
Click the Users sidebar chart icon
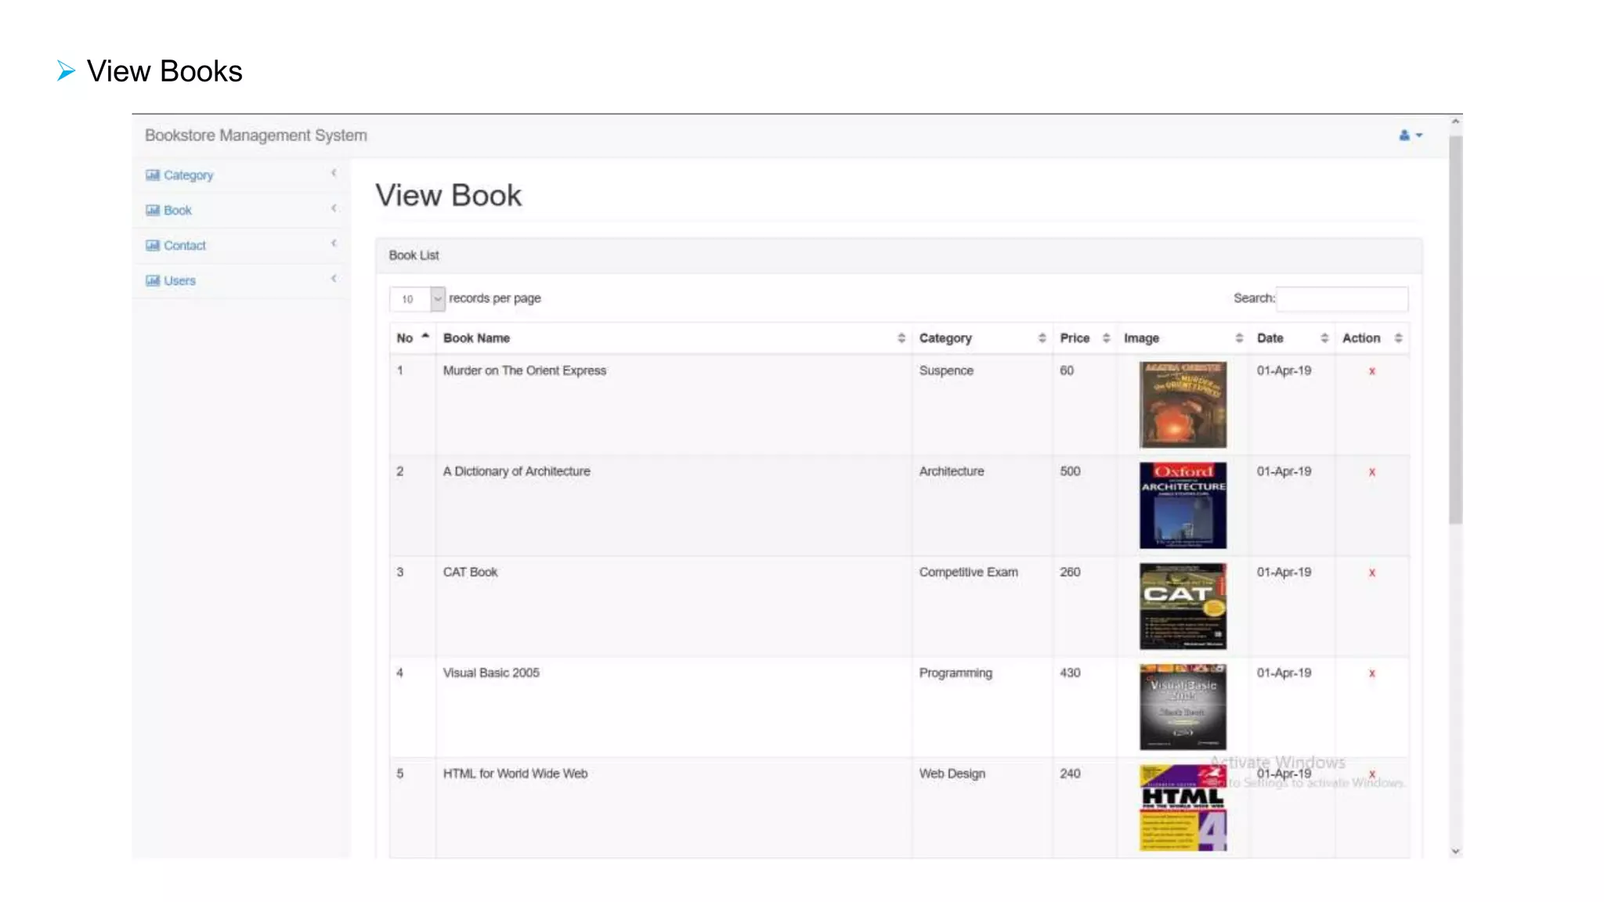tap(152, 281)
